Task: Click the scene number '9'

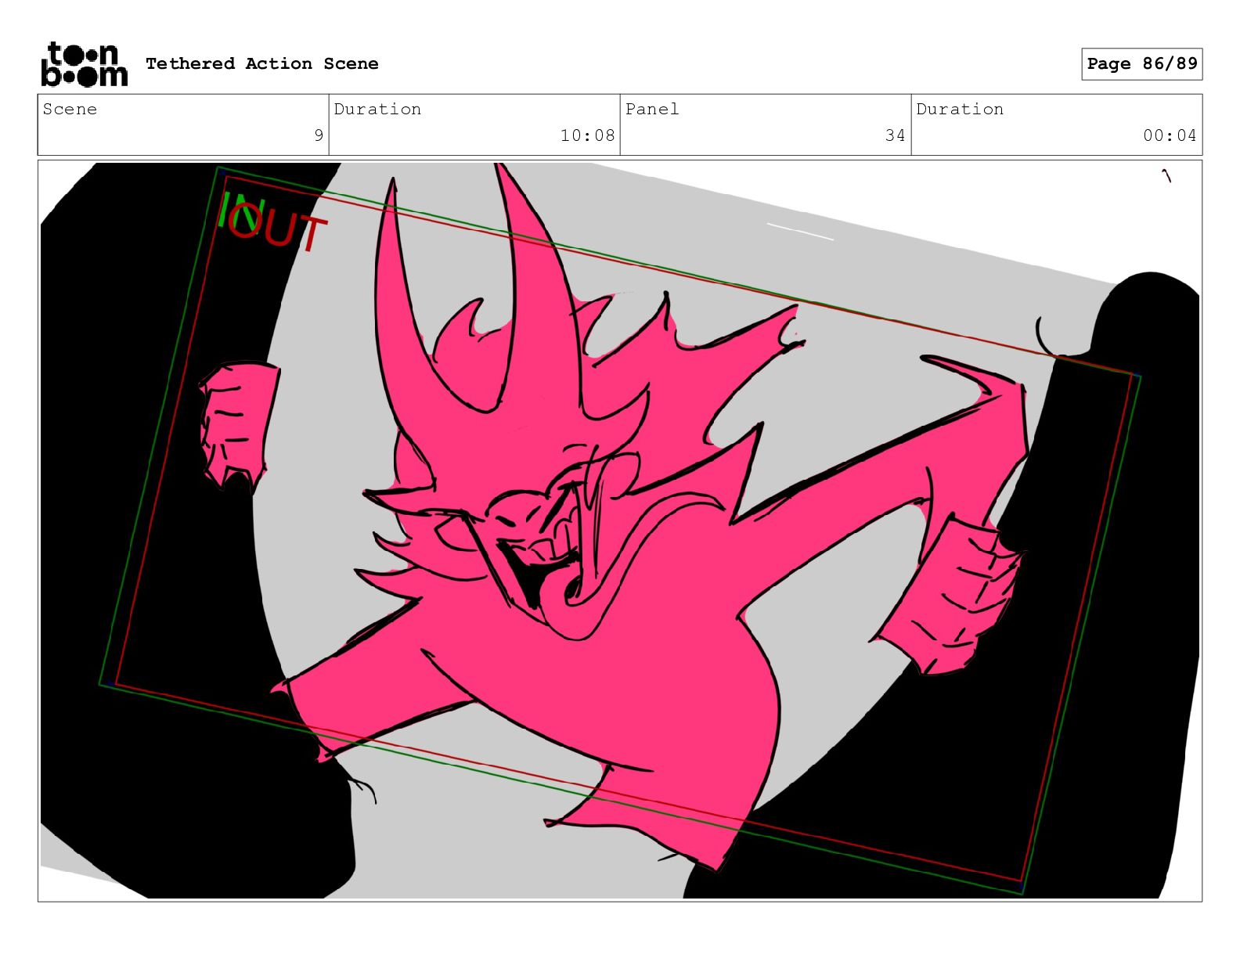Action: pos(319,135)
